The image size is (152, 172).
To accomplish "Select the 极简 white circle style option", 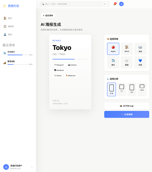I will click(x=127, y=62).
